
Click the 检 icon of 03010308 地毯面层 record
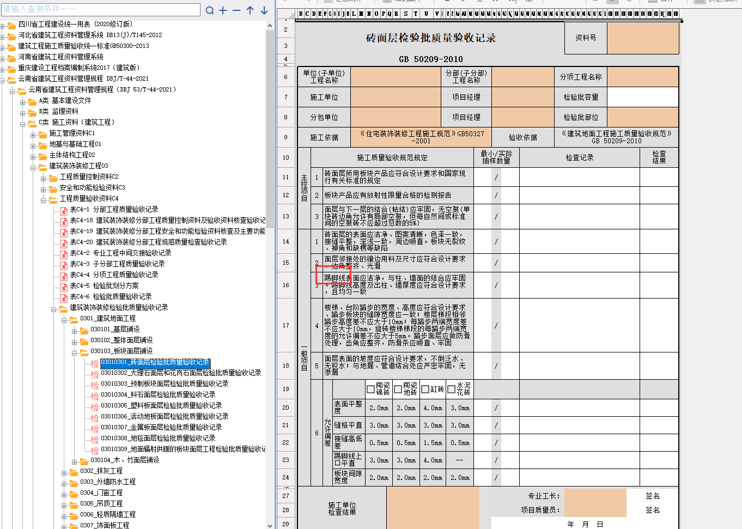(95, 439)
